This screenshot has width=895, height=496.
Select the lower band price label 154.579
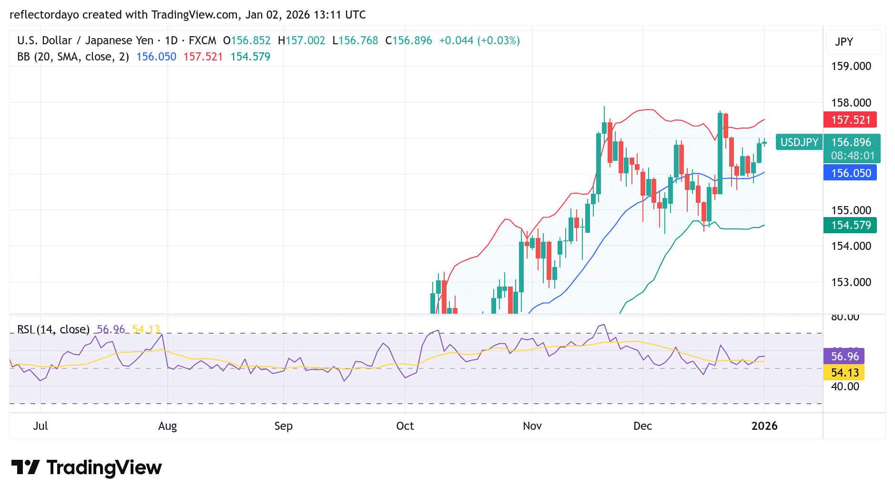[x=850, y=225]
